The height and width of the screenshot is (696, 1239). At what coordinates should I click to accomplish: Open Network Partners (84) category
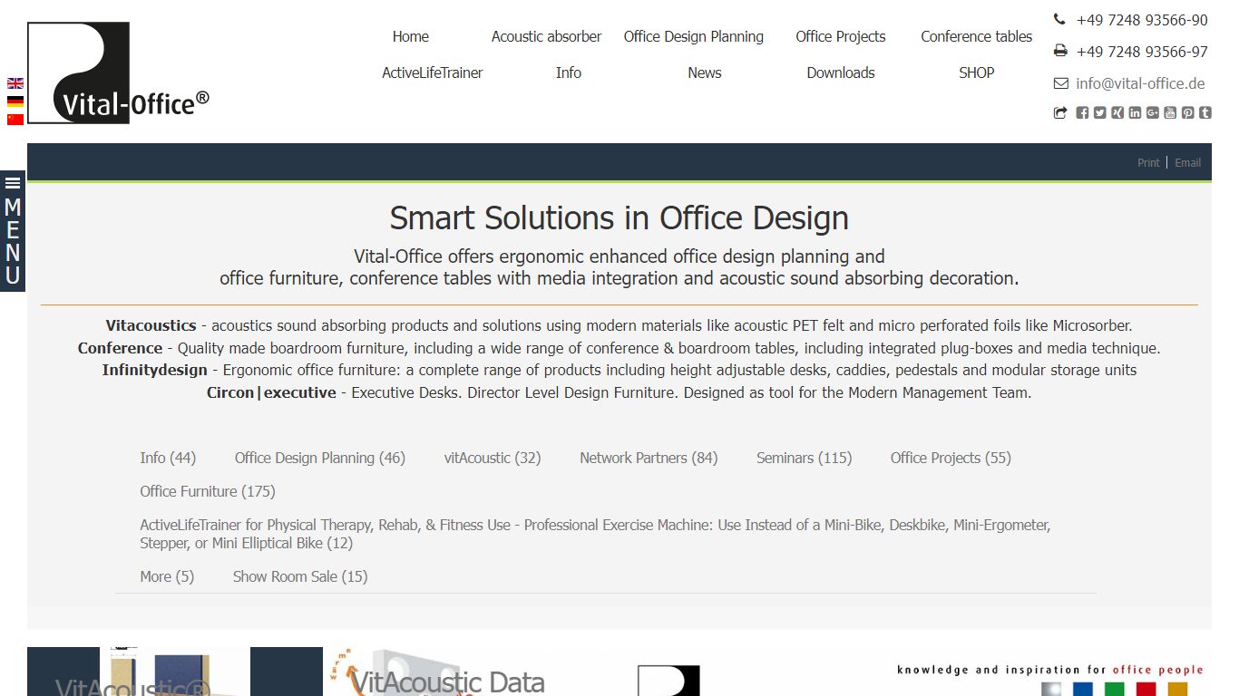point(649,458)
